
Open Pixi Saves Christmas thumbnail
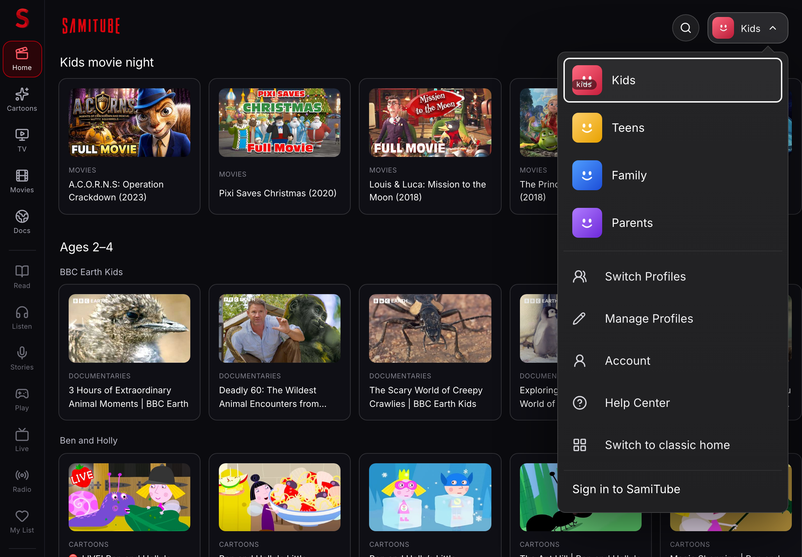[280, 123]
